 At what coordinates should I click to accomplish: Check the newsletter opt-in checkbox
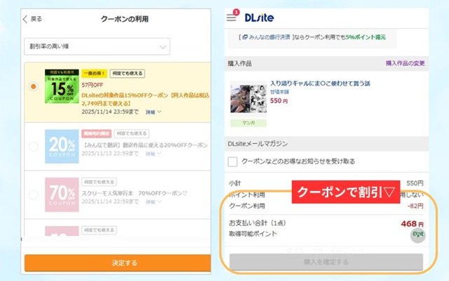coord(233,162)
